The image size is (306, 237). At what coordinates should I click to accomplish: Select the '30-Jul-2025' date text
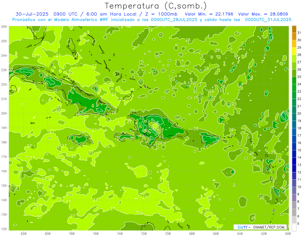tap(32, 14)
